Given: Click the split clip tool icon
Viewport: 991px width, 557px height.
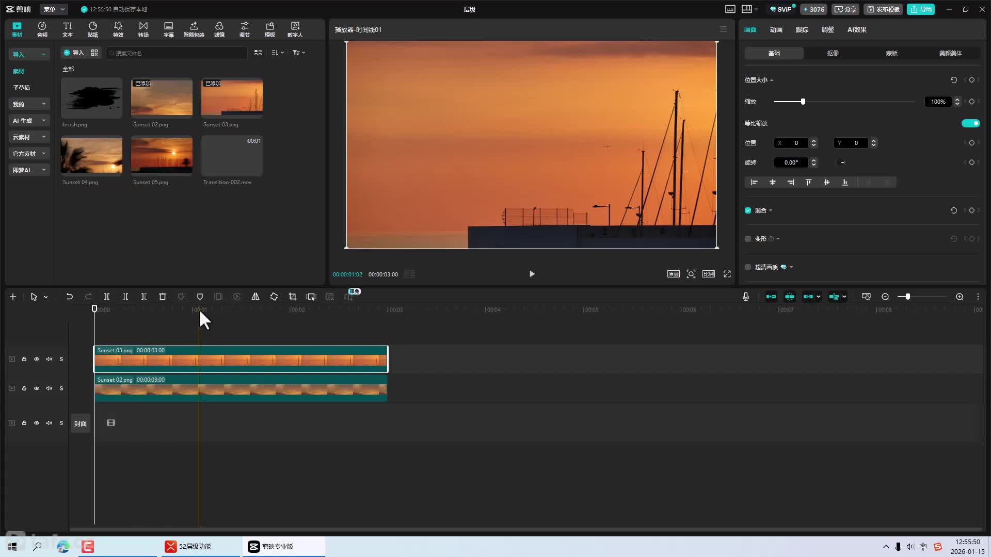Looking at the screenshot, I should click(107, 297).
